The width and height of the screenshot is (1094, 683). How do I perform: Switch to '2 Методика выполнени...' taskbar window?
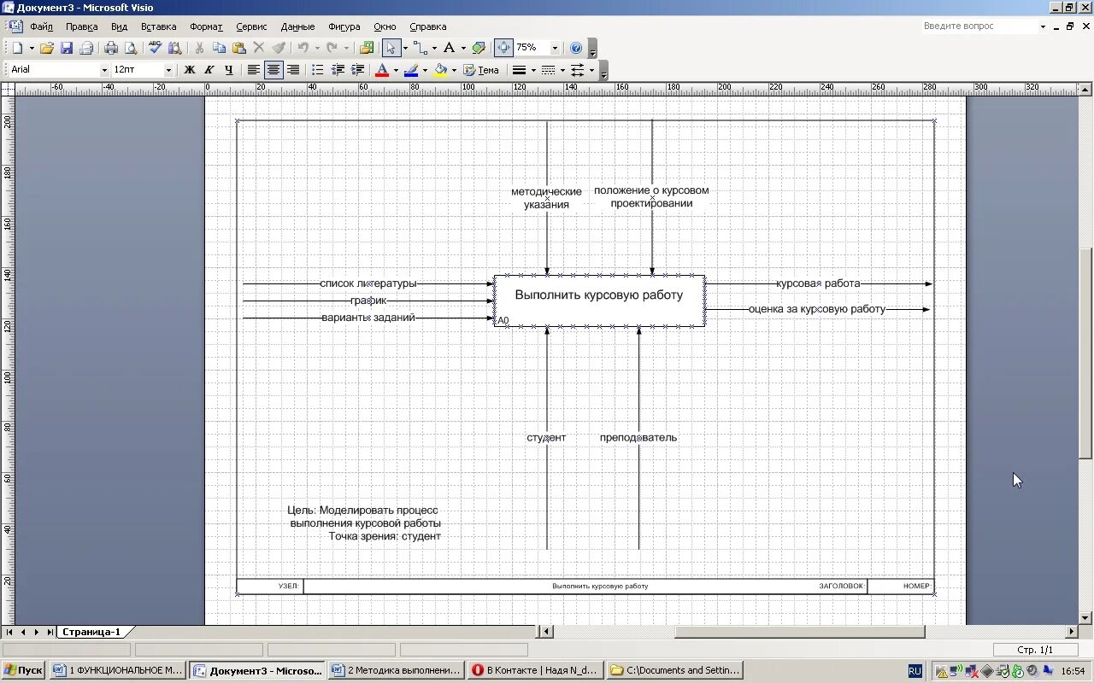click(x=397, y=670)
